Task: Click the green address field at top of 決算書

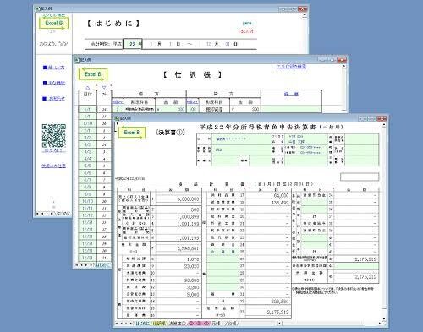Action: click(x=241, y=139)
